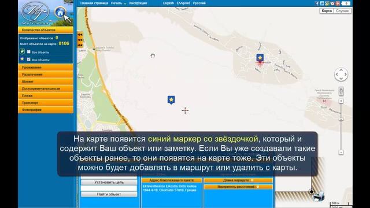Screen dimensions: 370x208
Task: Click the middle double-arrow collapse button
Action: click(80, 40)
